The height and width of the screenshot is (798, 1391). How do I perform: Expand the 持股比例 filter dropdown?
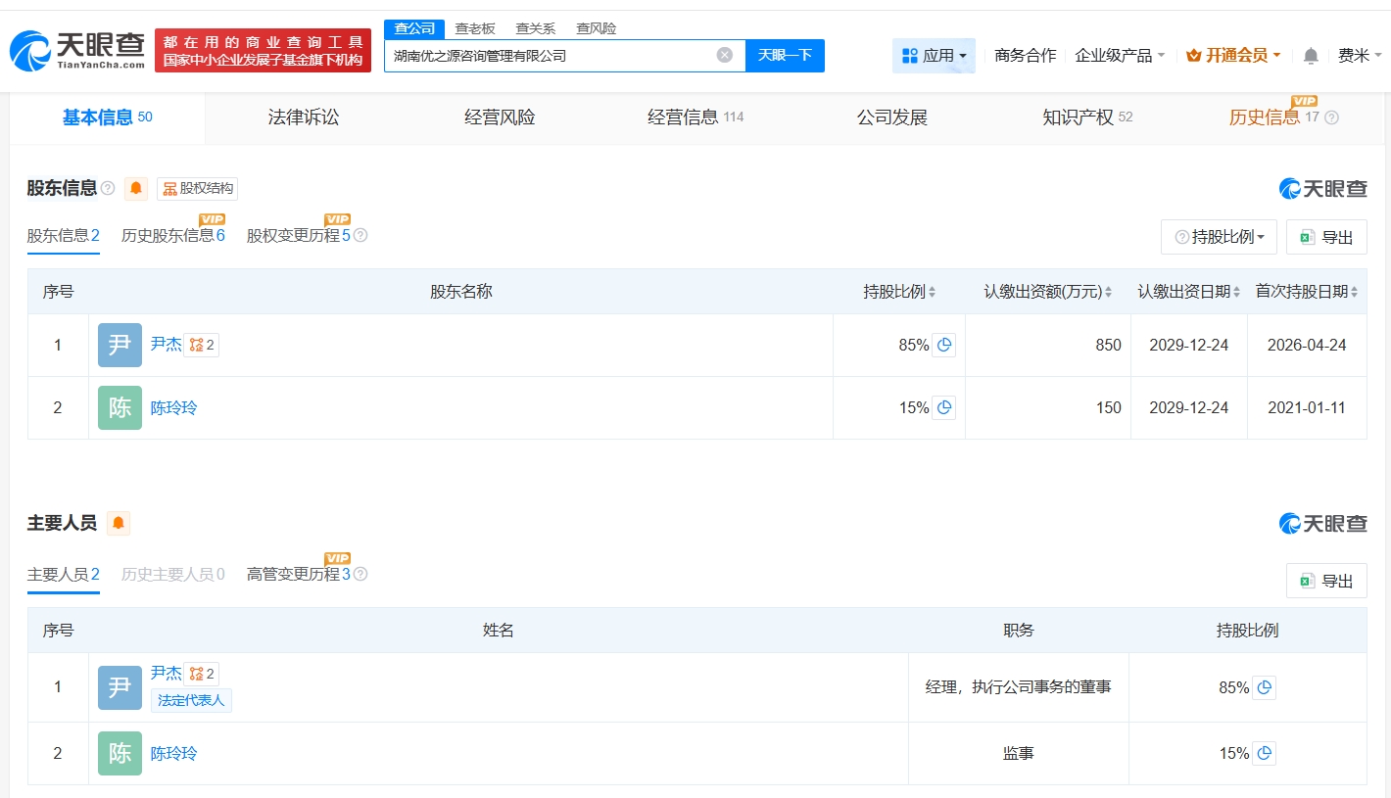point(1219,237)
